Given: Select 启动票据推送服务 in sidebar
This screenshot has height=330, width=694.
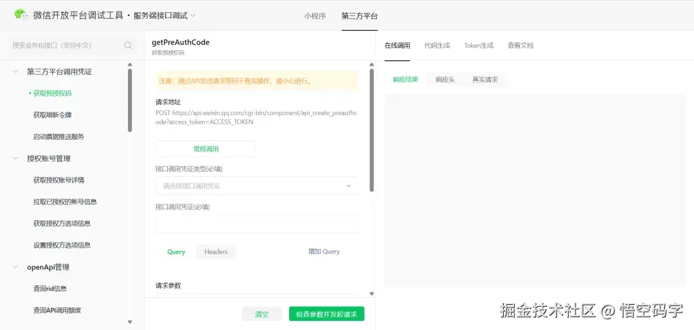Looking at the screenshot, I should coord(58,136).
